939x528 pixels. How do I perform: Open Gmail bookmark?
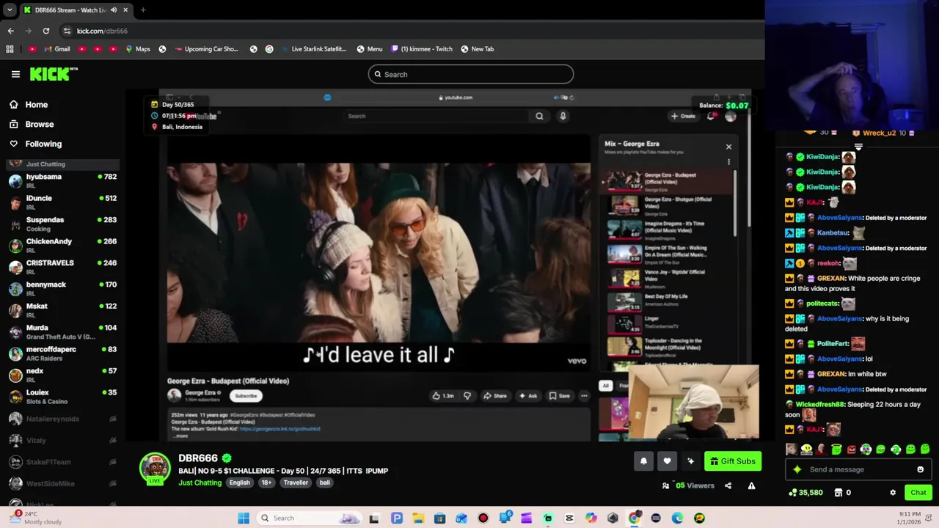click(x=56, y=49)
